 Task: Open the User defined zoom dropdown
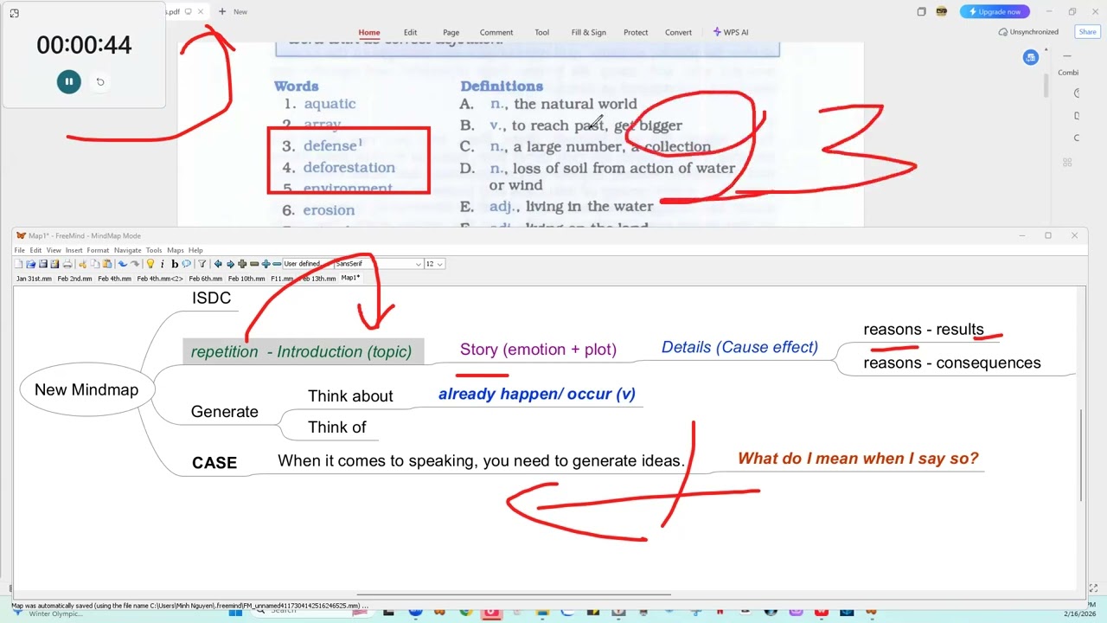pyautogui.click(x=308, y=264)
